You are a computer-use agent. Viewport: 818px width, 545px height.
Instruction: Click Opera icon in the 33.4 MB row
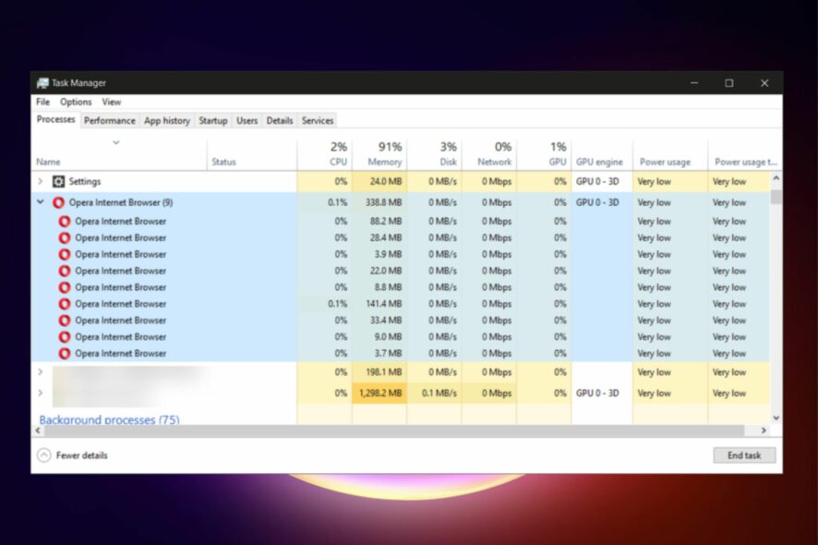tap(65, 321)
